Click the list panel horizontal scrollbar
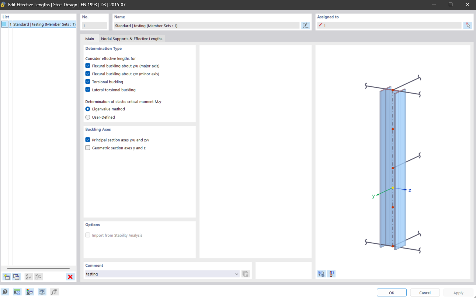The image size is (476, 298). [x=38, y=268]
